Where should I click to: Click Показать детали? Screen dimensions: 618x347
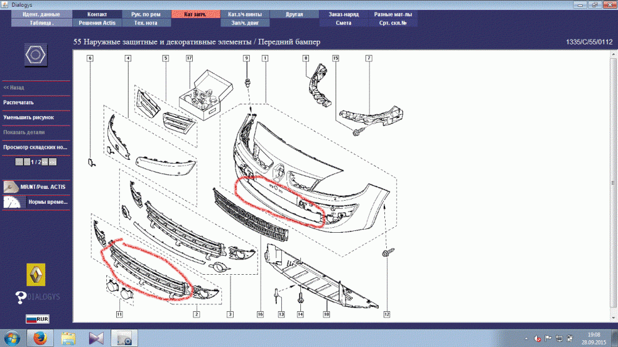click(24, 132)
